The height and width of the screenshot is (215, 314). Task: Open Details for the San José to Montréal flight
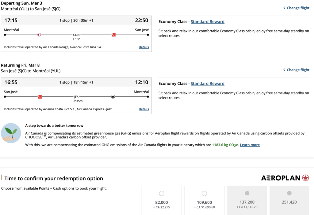tap(144, 109)
